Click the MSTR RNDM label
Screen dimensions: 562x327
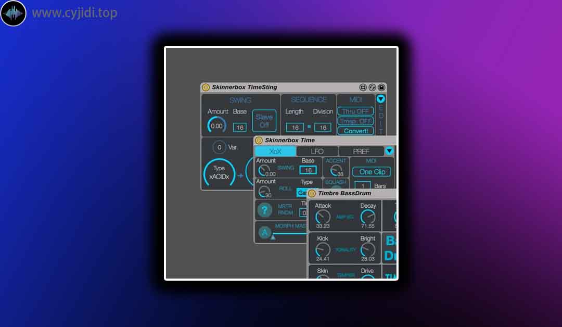pyautogui.click(x=285, y=209)
